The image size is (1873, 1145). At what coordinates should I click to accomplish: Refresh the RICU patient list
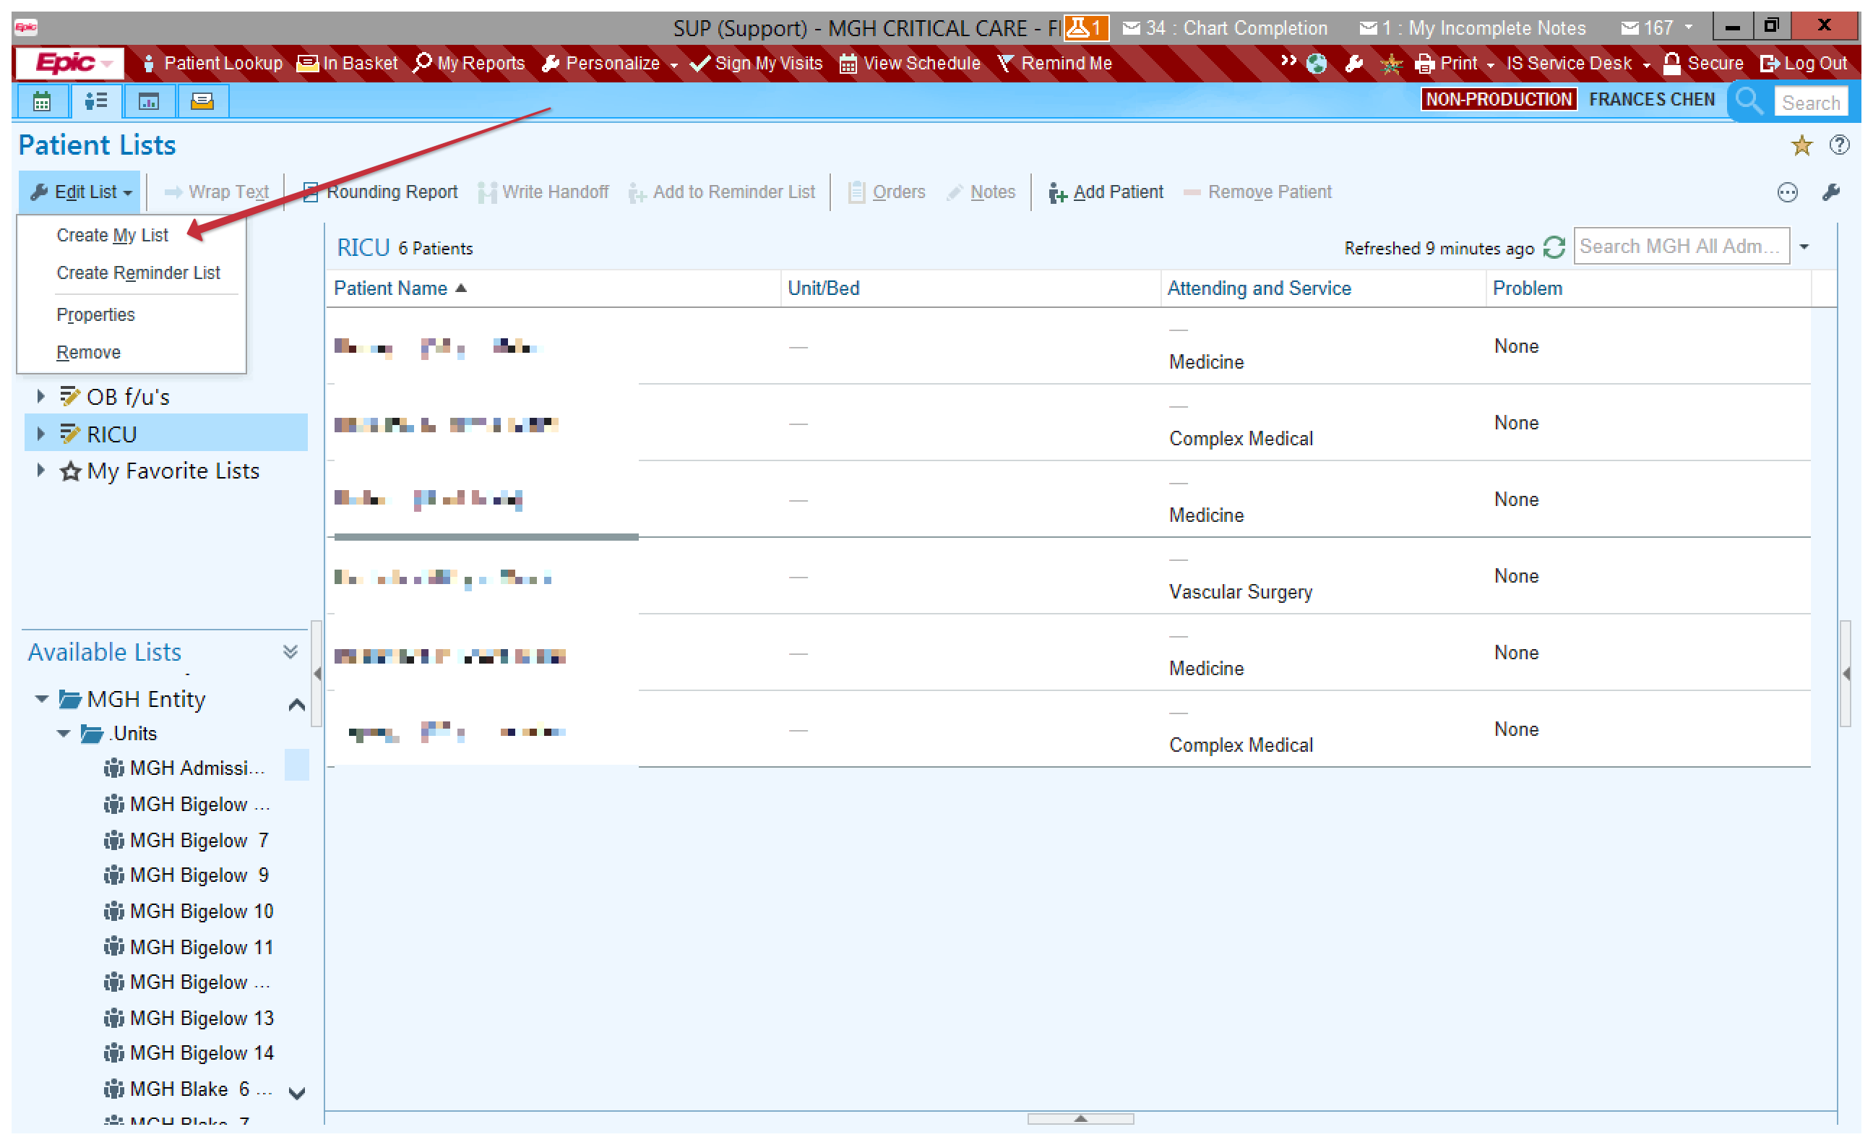[1554, 248]
